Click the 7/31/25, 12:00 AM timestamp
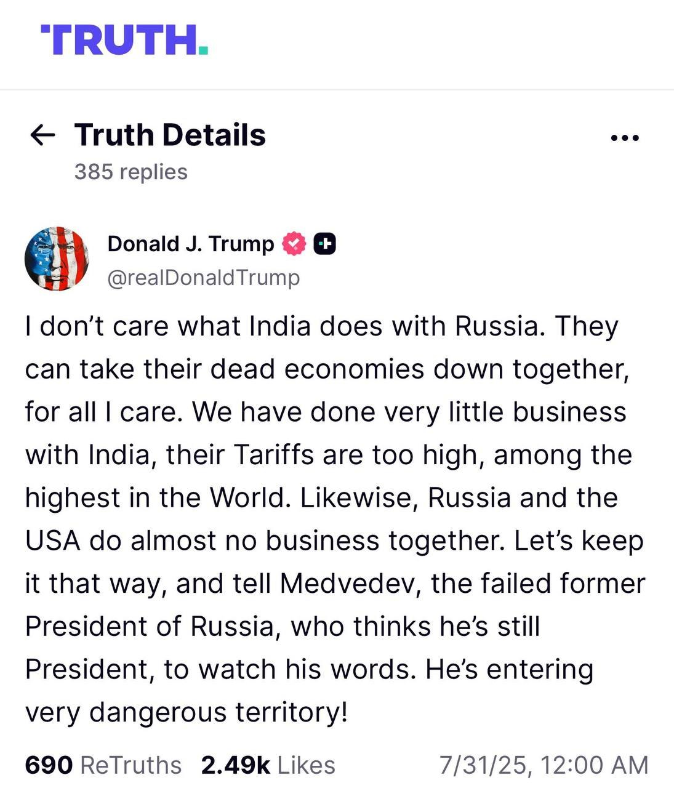 tap(544, 765)
